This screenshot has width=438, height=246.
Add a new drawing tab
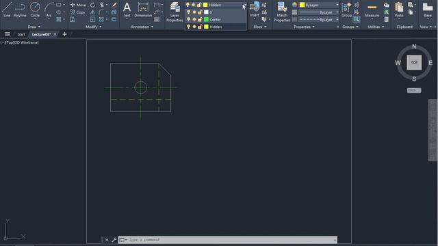pyautogui.click(x=64, y=34)
